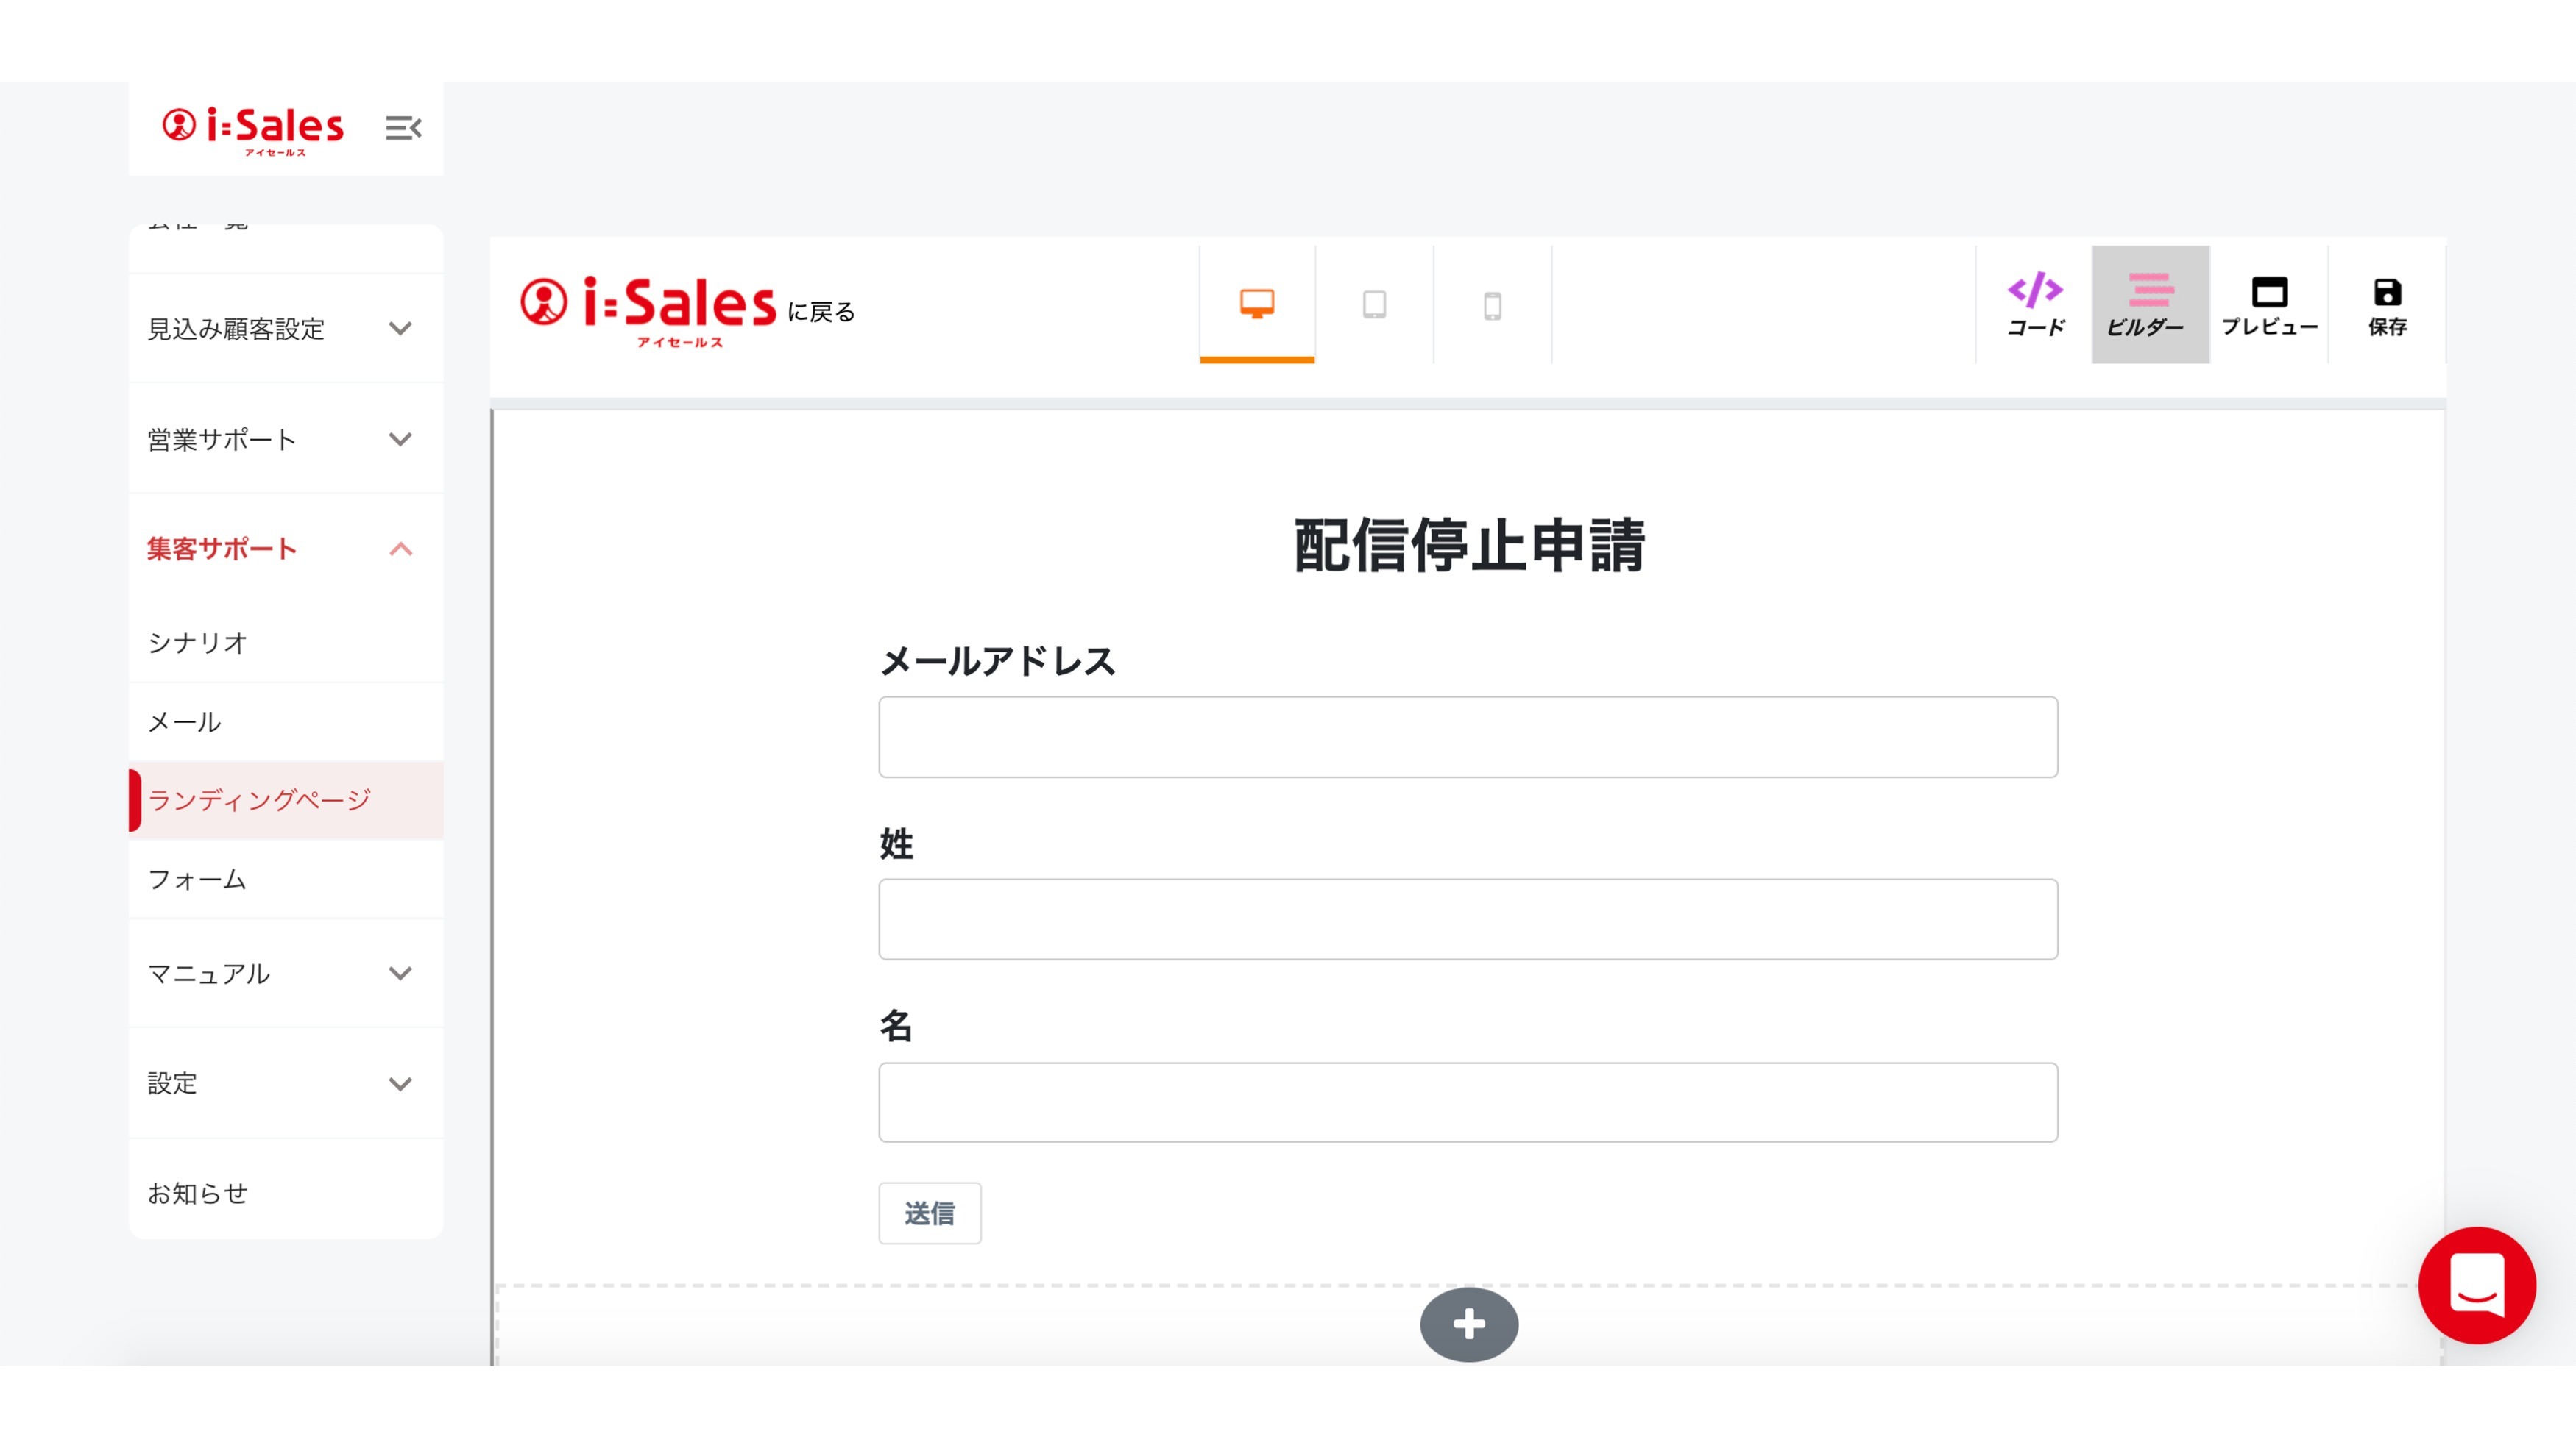
Task: Select the ビルダー builder view
Action: (2150, 304)
